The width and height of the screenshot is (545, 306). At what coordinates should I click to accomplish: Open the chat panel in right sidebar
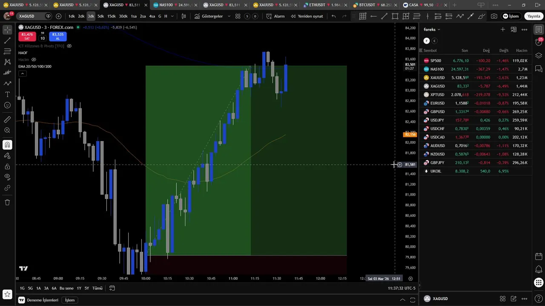[539, 68]
